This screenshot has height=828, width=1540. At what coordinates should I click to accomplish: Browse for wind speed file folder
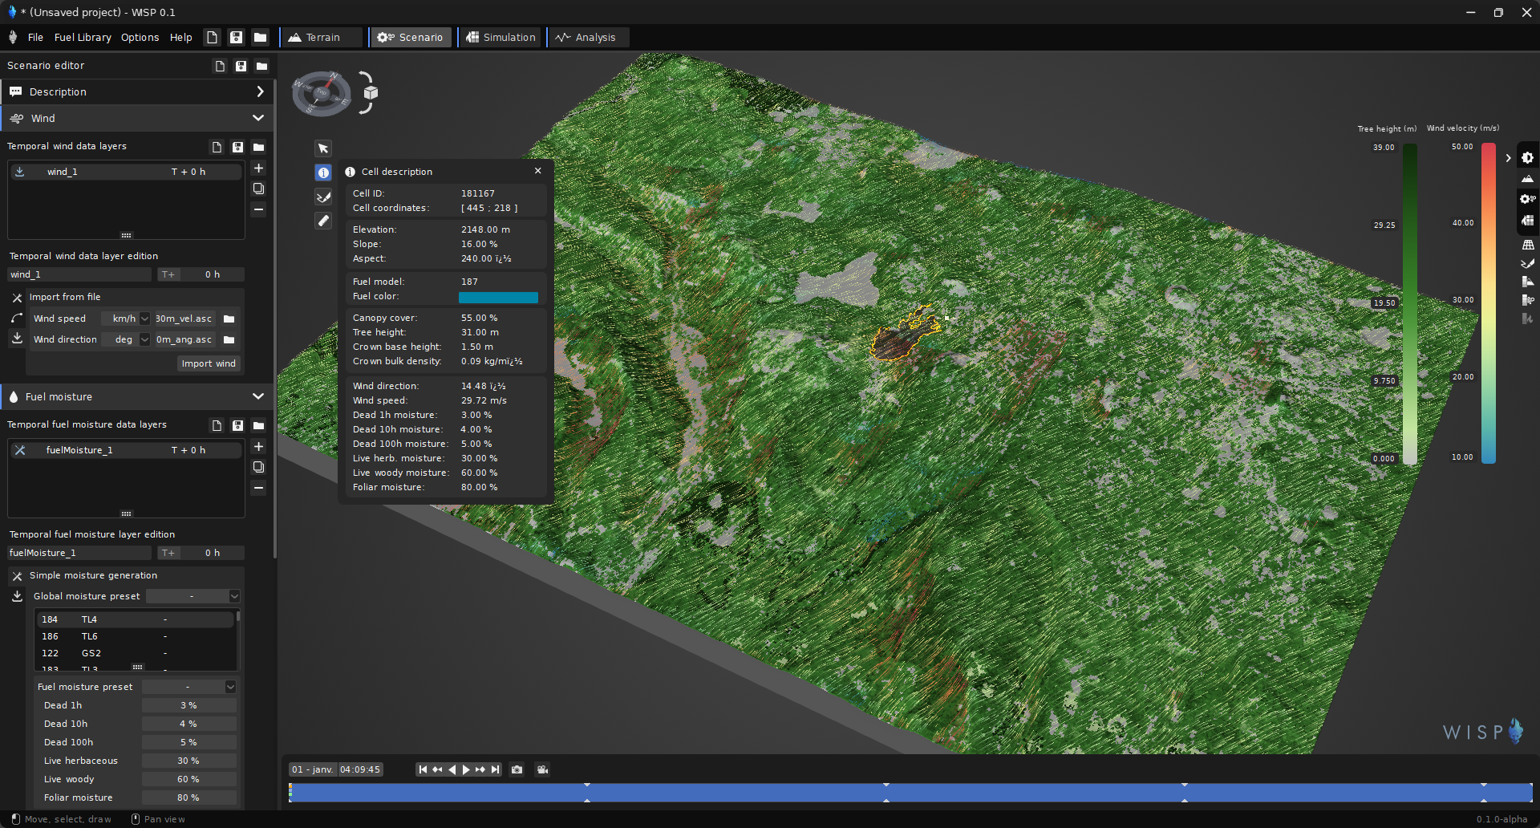(229, 319)
